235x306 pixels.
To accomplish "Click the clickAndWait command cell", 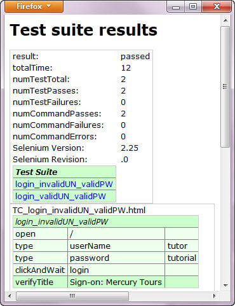I will click(x=40, y=270).
